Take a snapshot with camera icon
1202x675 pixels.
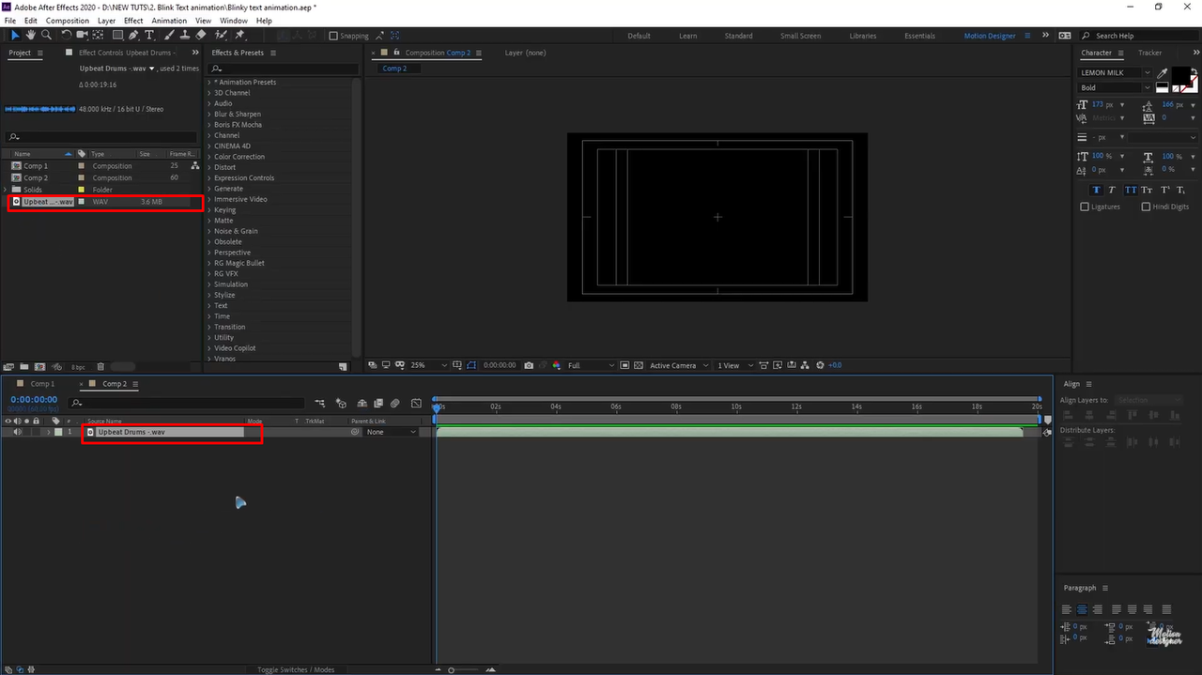[530, 365]
